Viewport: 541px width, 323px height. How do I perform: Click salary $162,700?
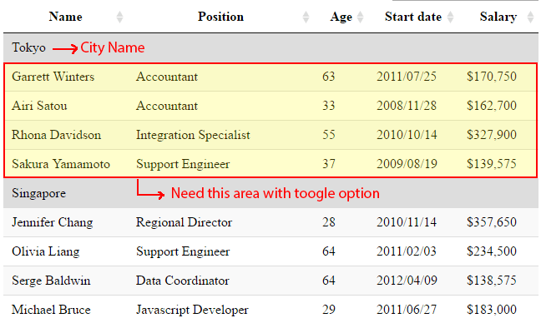pyautogui.click(x=492, y=106)
